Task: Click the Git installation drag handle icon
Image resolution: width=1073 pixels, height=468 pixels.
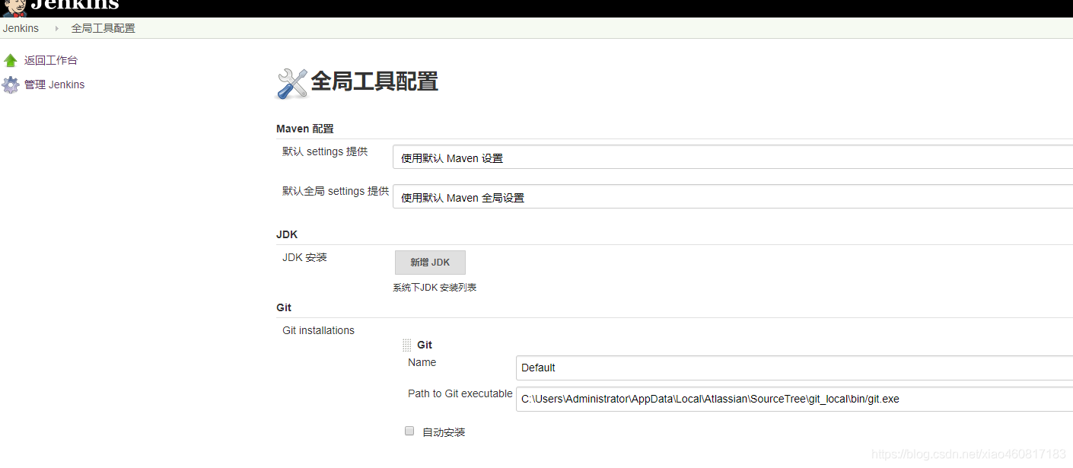Action: point(407,345)
